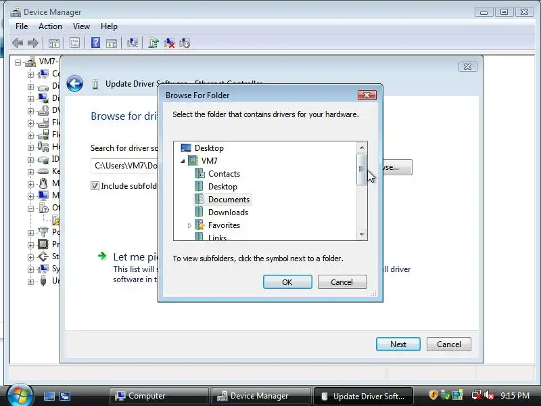Image resolution: width=541 pixels, height=406 pixels.
Task: Click the folder tree scrollbar thumb
Action: (x=362, y=169)
